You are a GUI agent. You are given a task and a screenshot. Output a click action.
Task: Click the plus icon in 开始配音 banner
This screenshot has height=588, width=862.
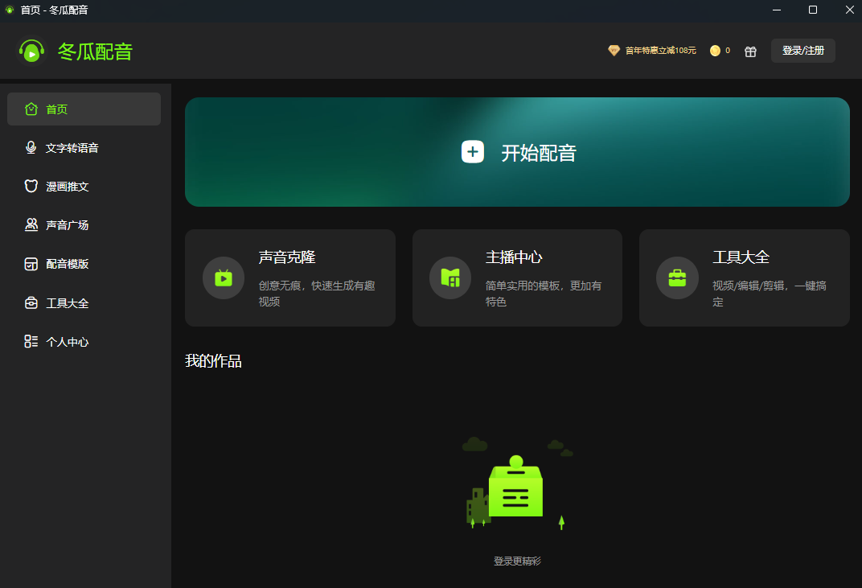(473, 152)
